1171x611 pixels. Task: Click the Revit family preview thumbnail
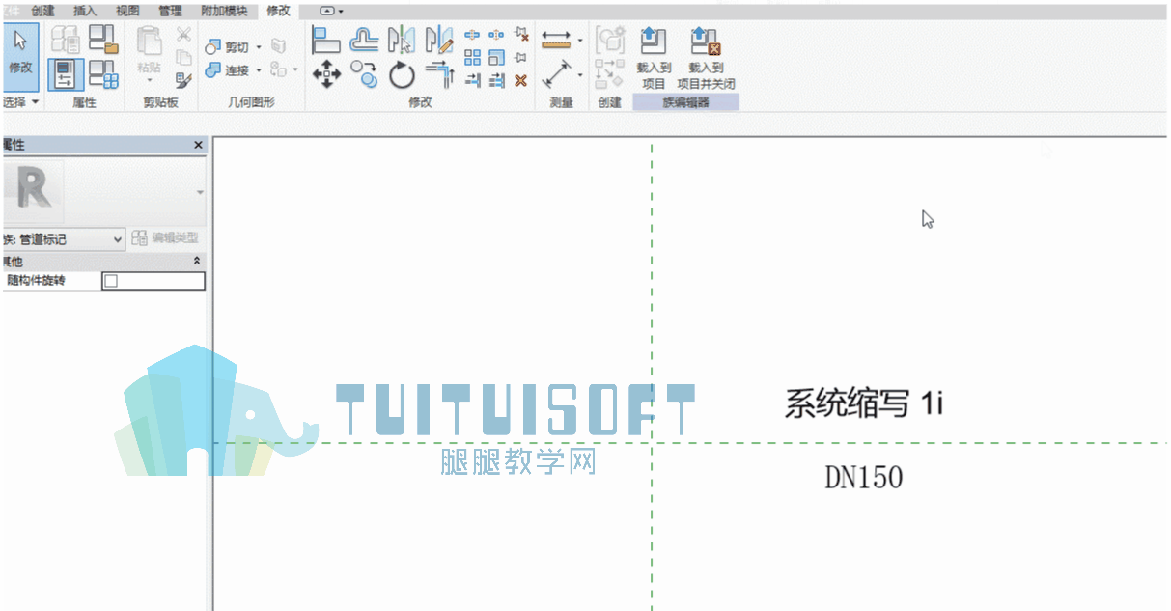pyautogui.click(x=34, y=192)
